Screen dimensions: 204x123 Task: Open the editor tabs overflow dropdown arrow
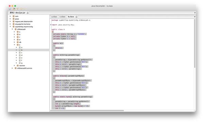(195, 17)
